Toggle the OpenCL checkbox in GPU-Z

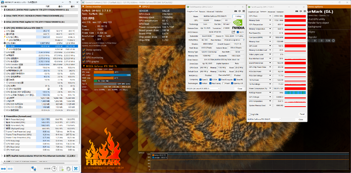pos(201,79)
